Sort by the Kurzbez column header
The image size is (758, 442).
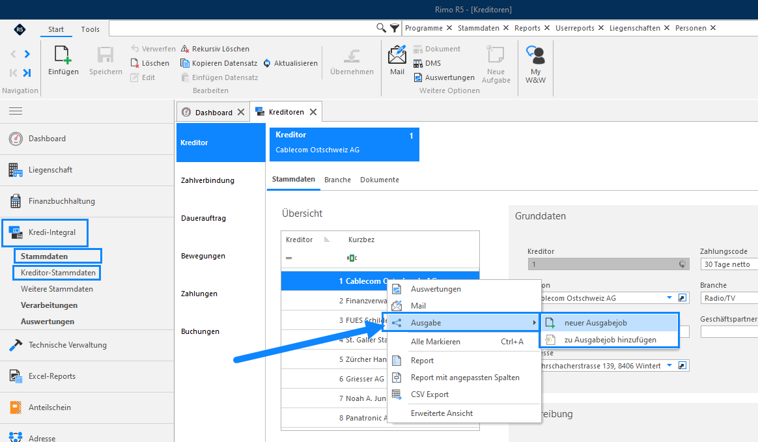[361, 240]
